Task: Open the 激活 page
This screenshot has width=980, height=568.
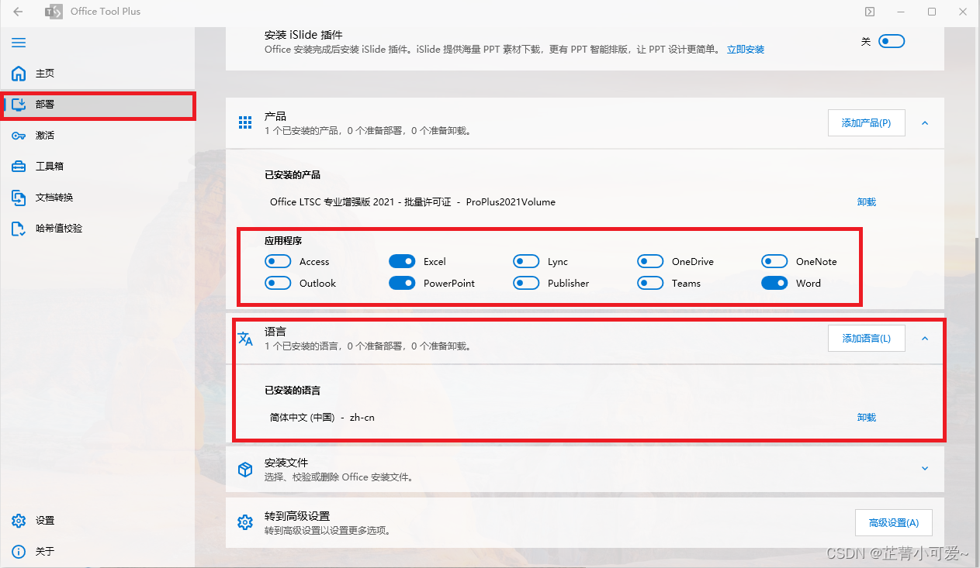Action: (x=97, y=136)
